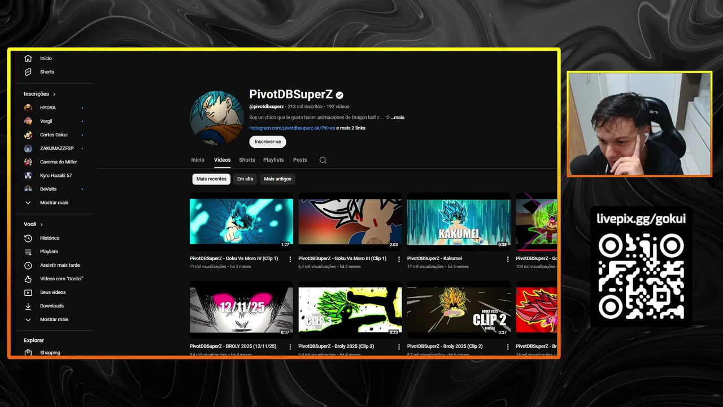This screenshot has width=723, height=407.
Task: Select the Mais antigos sort chip
Action: pyautogui.click(x=278, y=179)
